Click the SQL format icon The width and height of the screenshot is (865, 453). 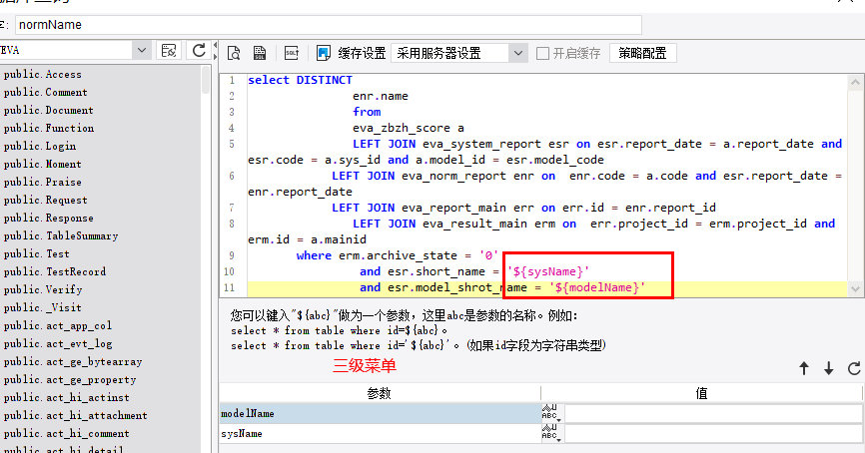coord(292,53)
